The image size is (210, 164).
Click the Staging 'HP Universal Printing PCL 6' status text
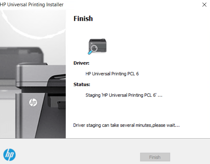[124, 95]
